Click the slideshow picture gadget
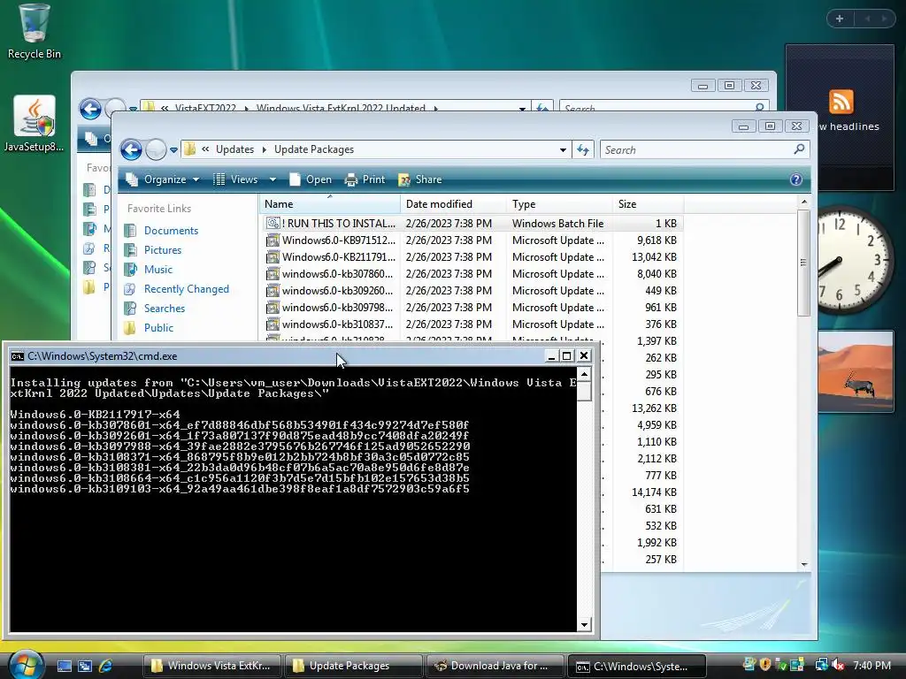Screen dimensions: 906x679 coord(856,371)
